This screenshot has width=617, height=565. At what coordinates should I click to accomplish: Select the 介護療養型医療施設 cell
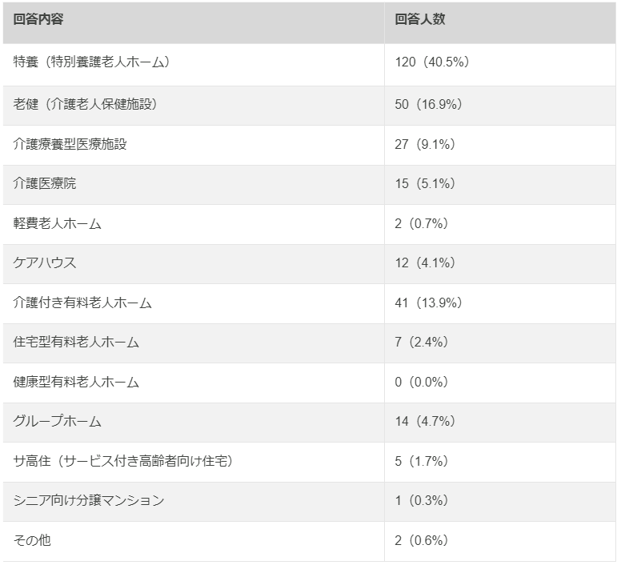70,145
